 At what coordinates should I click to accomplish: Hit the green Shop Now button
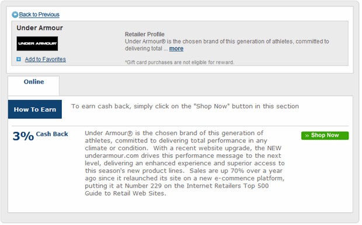325,136
